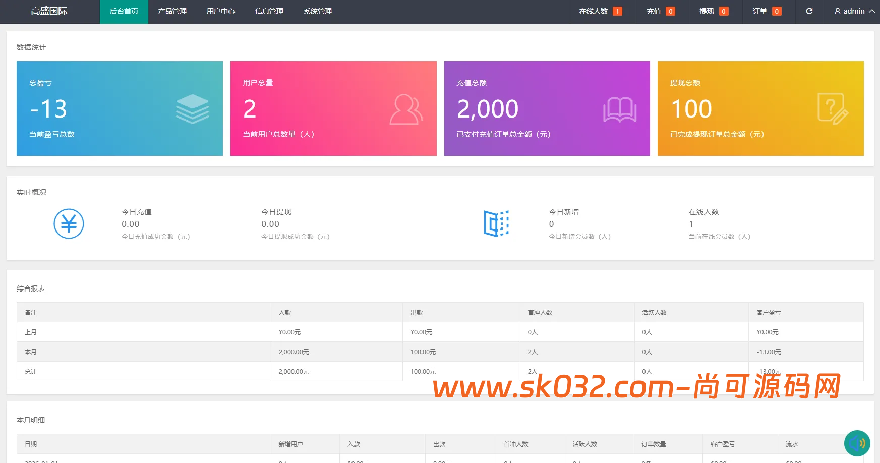The image size is (880, 463).
Task: Click the circular ¥ currency icon
Action: coord(69,223)
